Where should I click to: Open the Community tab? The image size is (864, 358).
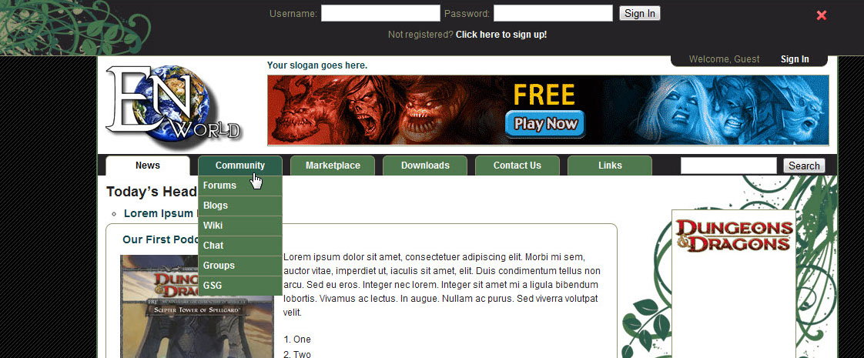240,166
